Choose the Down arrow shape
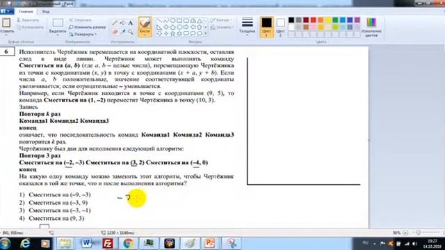The height and width of the screenshot is (250, 445). coord(159,34)
